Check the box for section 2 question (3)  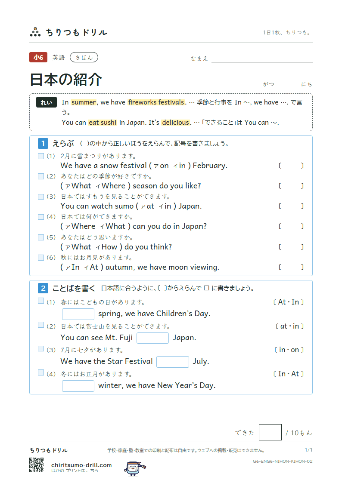pos(41,348)
